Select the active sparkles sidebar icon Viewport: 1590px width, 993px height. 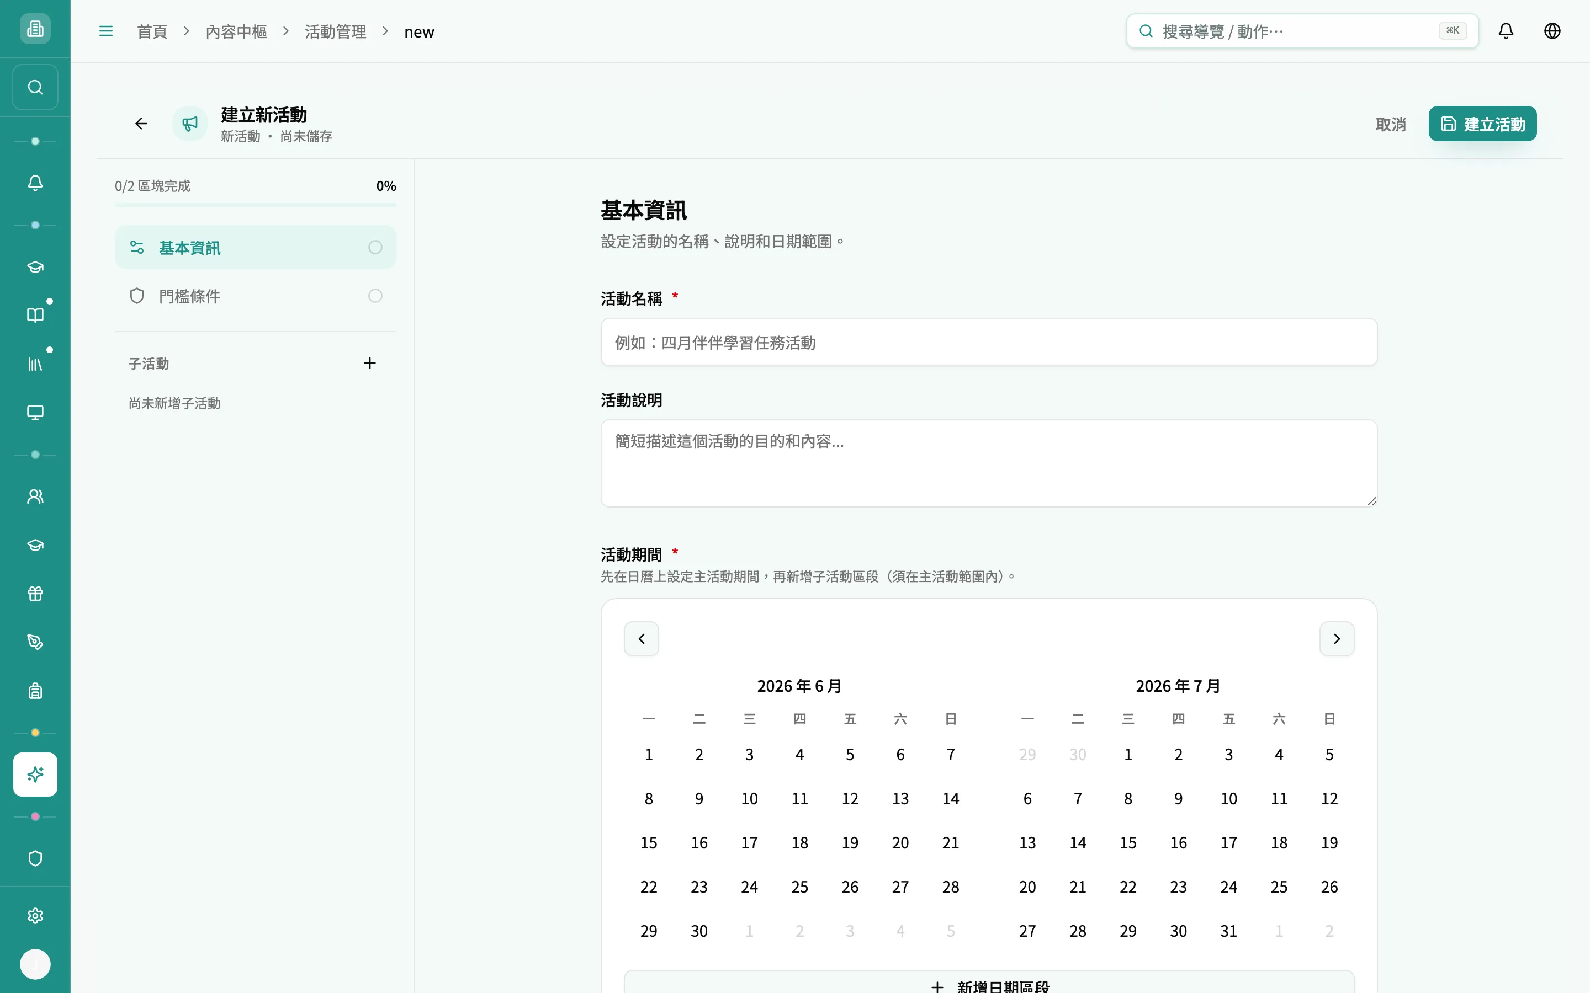[x=35, y=775]
